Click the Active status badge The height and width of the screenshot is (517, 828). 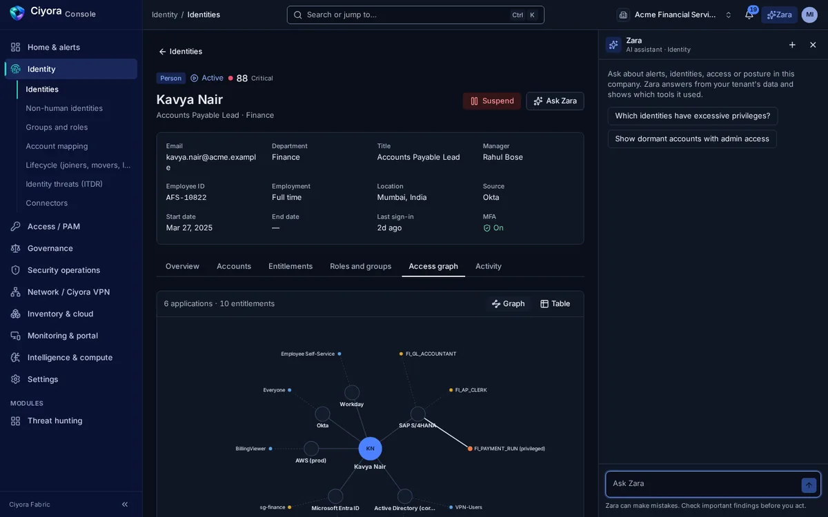tap(207, 78)
